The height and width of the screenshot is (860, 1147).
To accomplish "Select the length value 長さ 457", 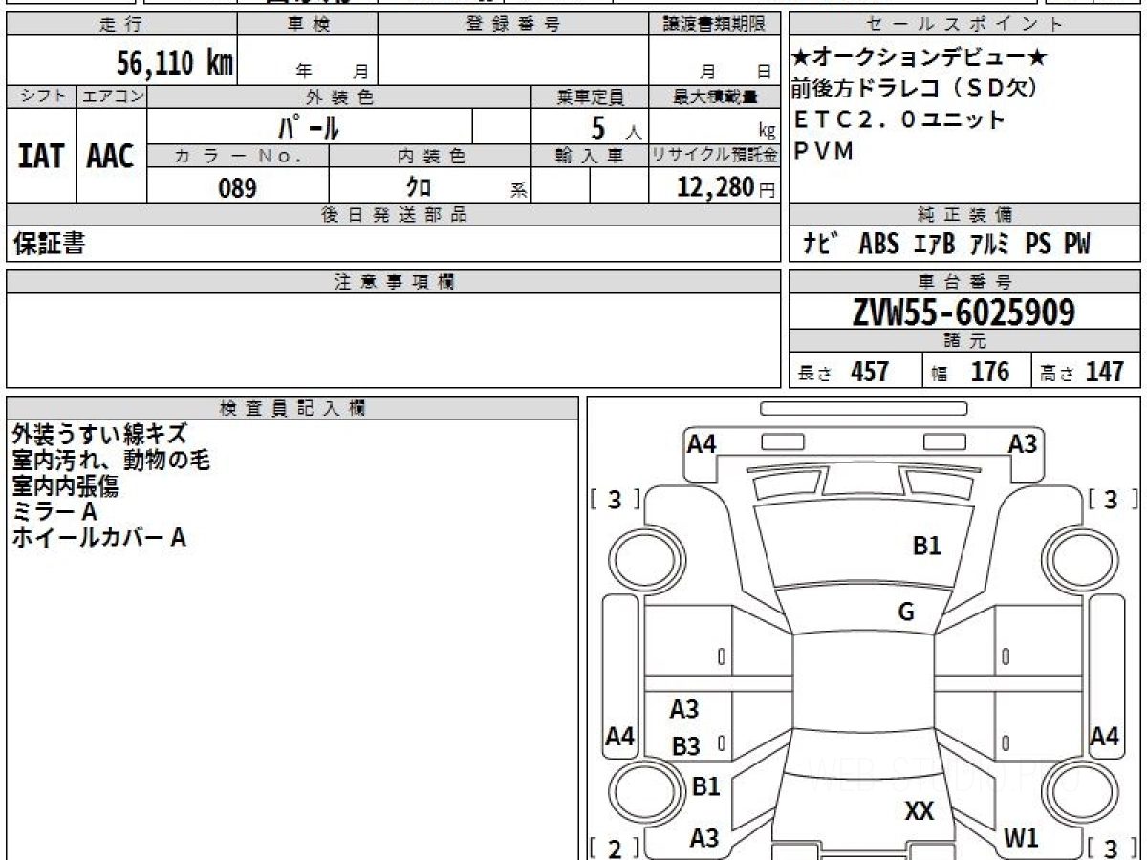I will (x=844, y=372).
